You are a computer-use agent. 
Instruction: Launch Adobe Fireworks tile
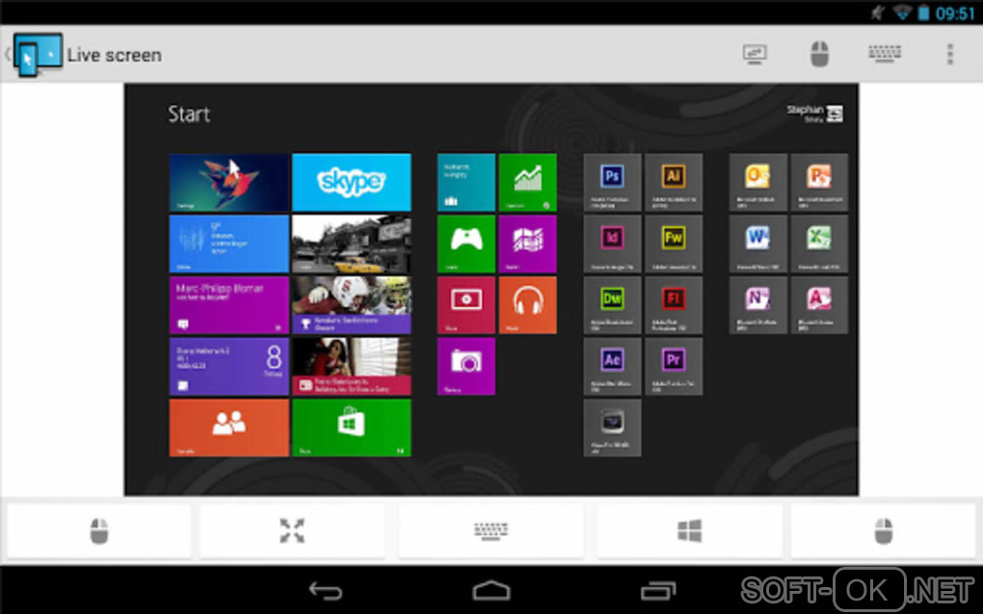[674, 243]
